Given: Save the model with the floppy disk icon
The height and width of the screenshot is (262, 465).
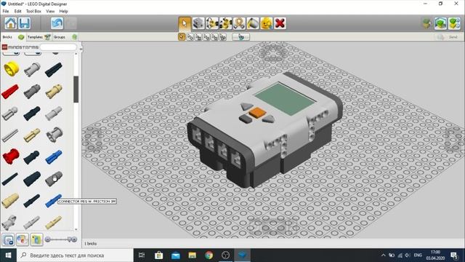Looking at the screenshot, I should (24, 23).
